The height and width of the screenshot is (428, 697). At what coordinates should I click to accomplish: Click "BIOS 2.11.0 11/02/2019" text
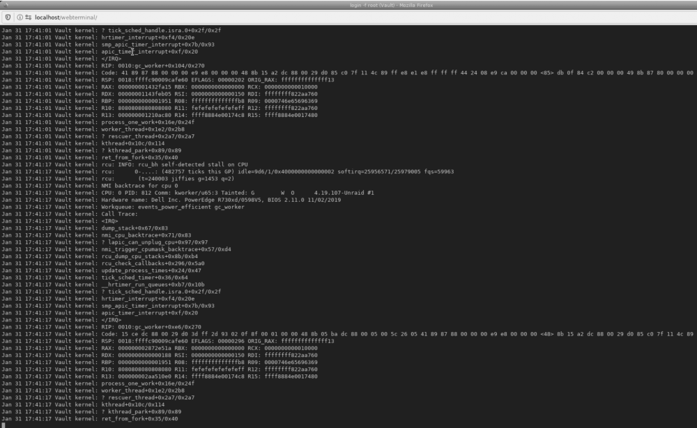pos(305,200)
